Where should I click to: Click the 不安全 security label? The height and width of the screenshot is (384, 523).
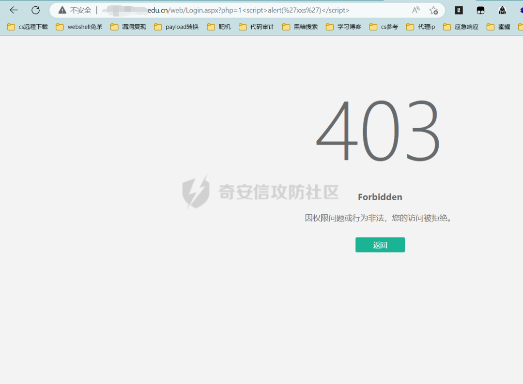(x=81, y=10)
